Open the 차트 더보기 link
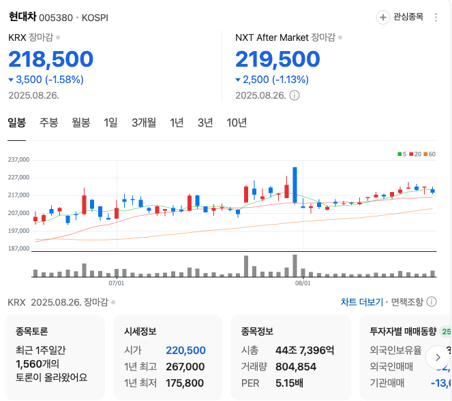Viewport: 452px width, 401px height. tap(362, 302)
